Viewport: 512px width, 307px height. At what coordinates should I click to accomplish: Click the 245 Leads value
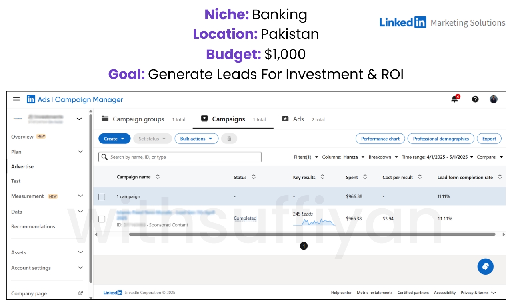click(303, 214)
